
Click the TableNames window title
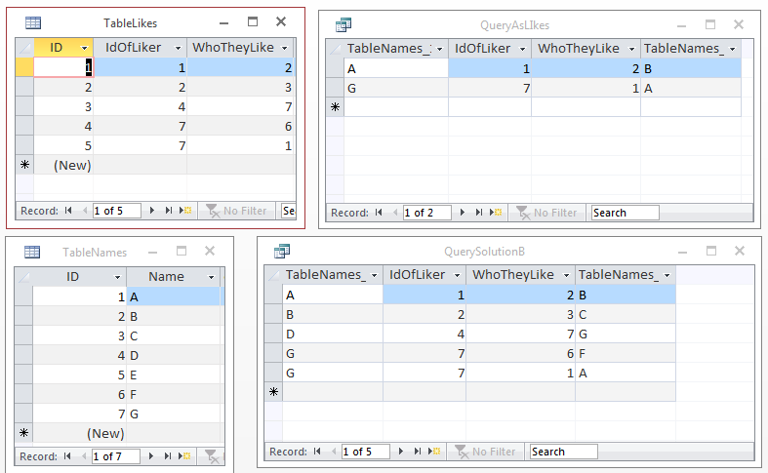95,253
